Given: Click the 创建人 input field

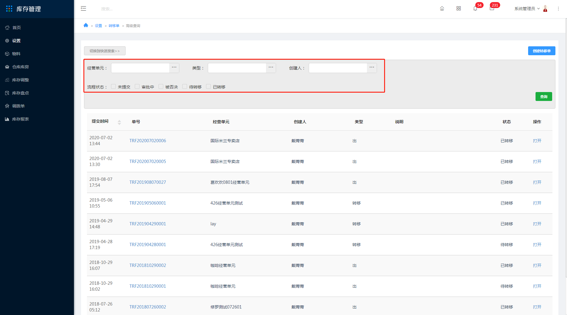Looking at the screenshot, I should click(x=338, y=68).
